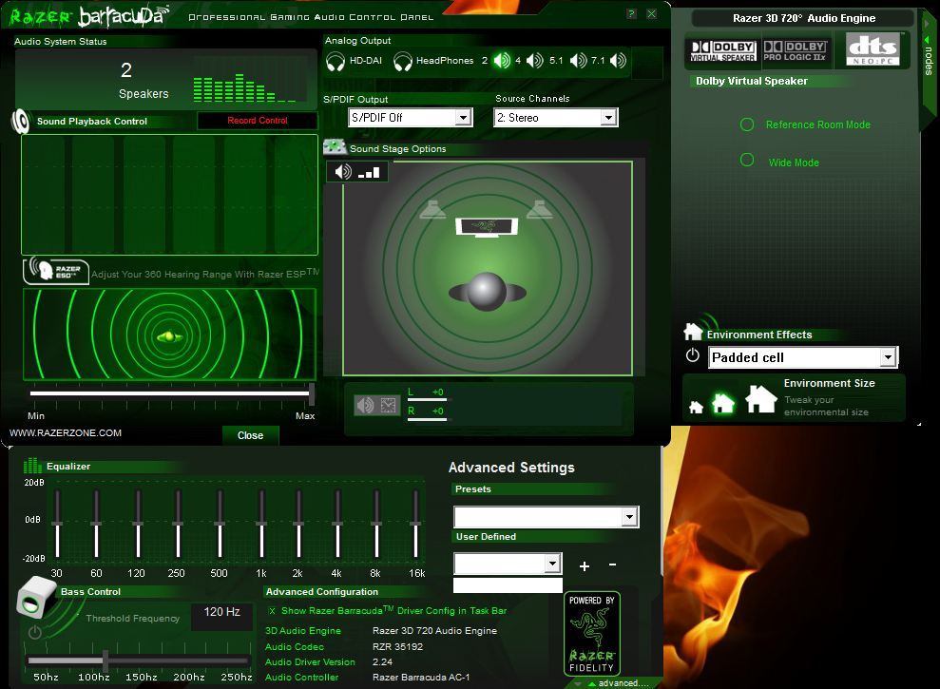The height and width of the screenshot is (689, 940).
Task: Open User Defined preset dropdown
Action: pos(508,563)
